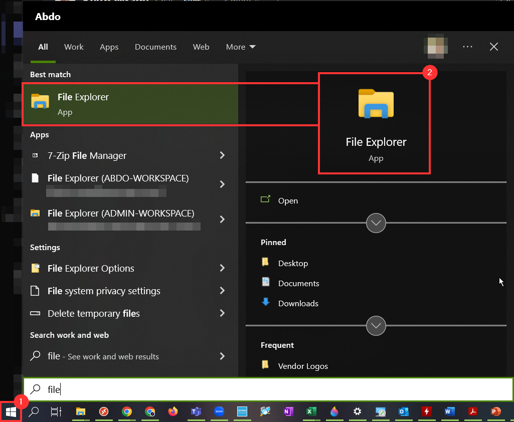The height and width of the screenshot is (422, 514).
Task: Expand Delete temporary files result arrow
Action: 222,313
